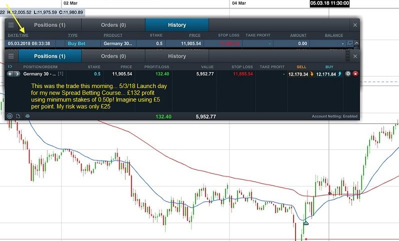Click the scroll-up arrow in the History list
399x241 pixels.
tap(356, 43)
